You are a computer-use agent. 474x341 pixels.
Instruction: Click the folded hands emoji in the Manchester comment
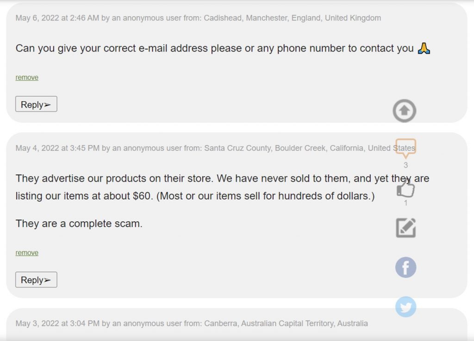[x=424, y=48]
